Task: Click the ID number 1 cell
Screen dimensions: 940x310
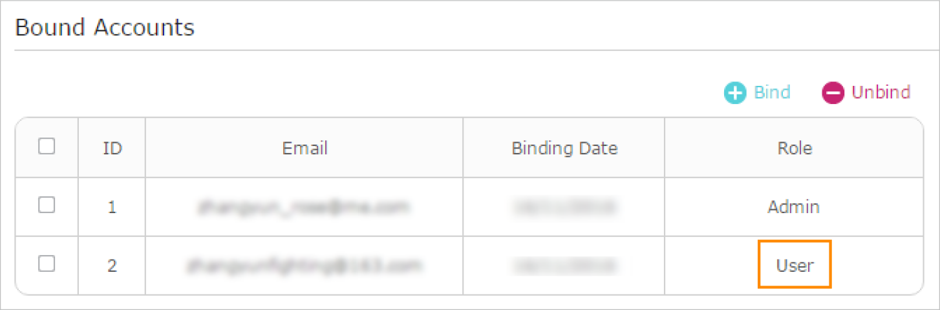Action: [112, 208]
